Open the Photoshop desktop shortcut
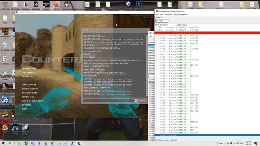Screen dimensions: 260x146 (139, 5)
